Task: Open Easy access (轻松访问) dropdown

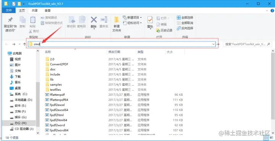Action: (132, 23)
